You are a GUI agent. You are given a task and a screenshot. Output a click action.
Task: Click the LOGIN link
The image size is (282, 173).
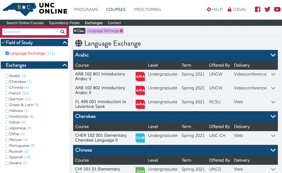point(237,10)
